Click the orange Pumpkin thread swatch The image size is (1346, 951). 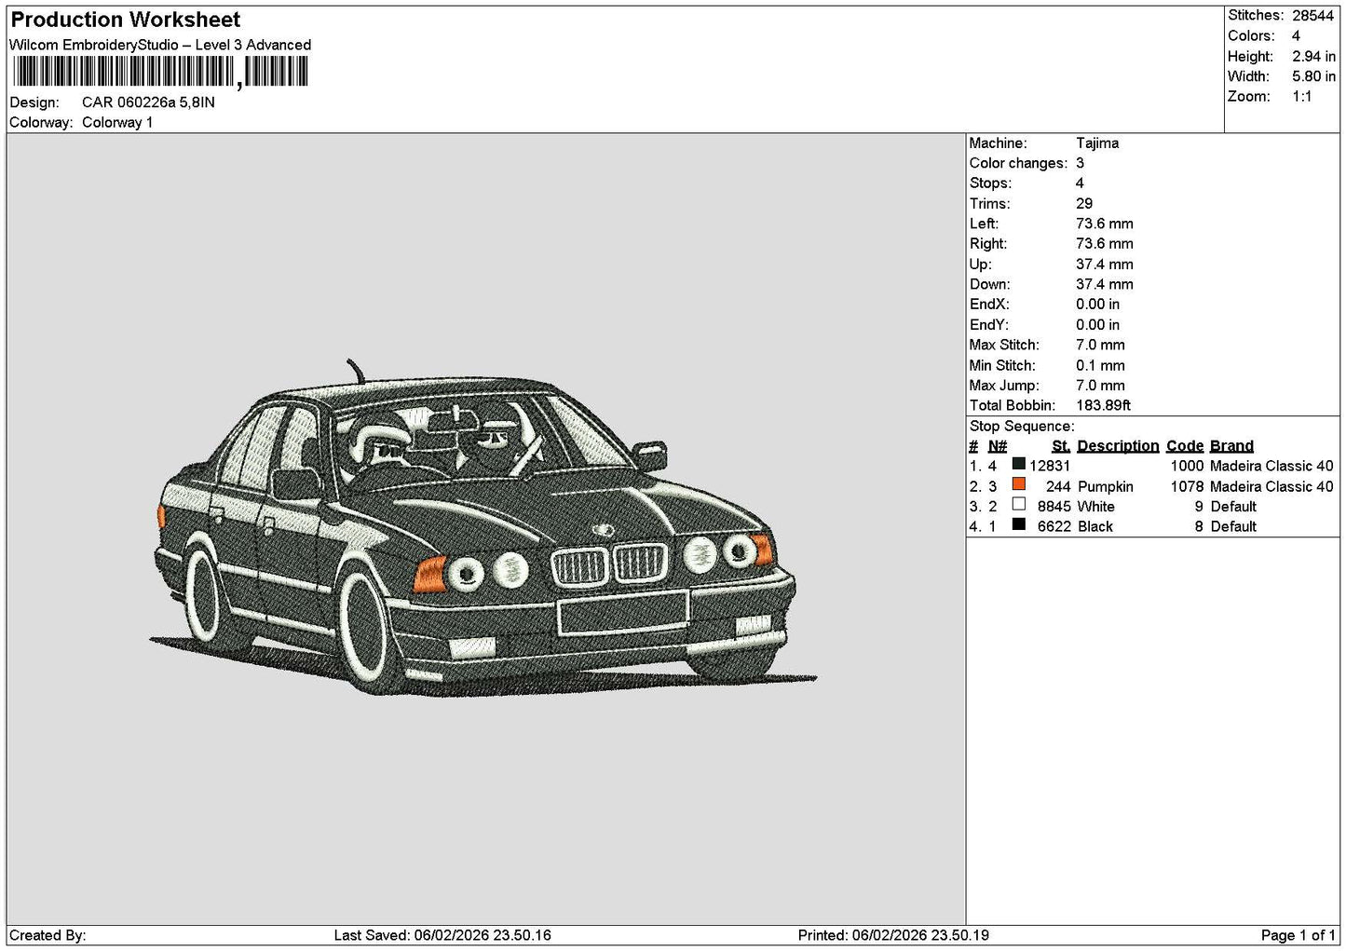[x=1018, y=484]
